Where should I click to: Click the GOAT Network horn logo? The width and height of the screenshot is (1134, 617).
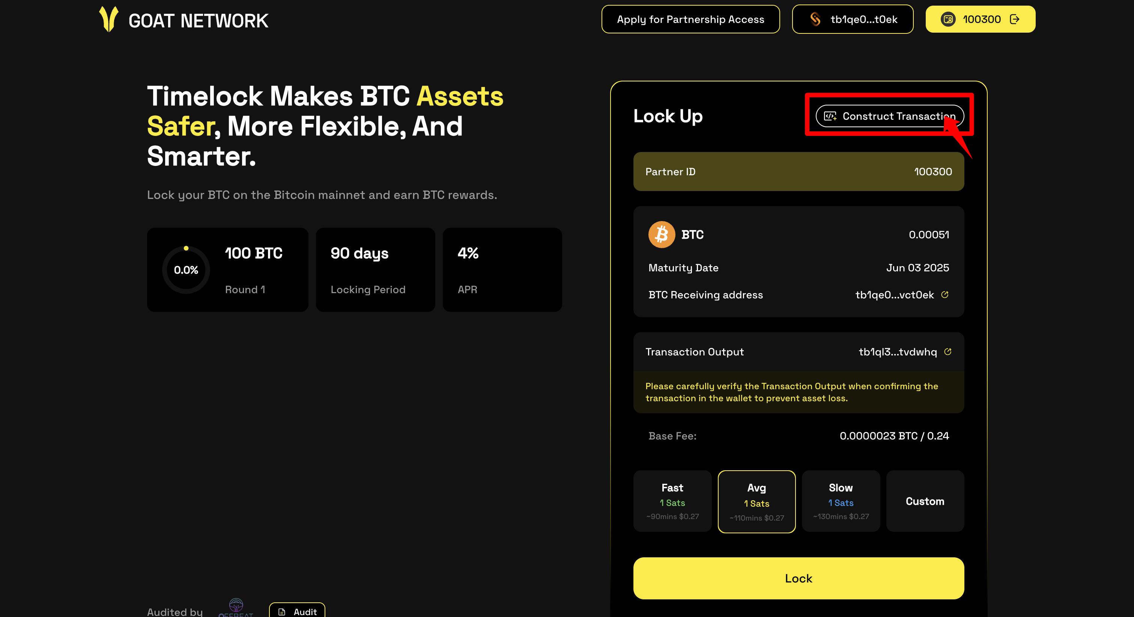point(109,19)
